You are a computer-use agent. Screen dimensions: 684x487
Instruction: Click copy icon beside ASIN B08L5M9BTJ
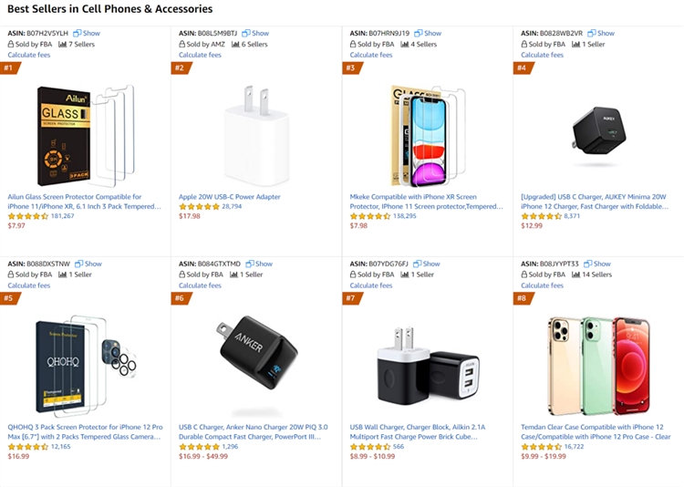click(x=246, y=34)
